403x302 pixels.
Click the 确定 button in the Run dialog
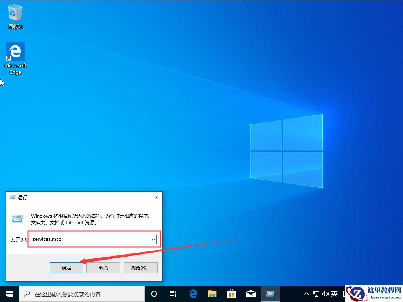(x=66, y=267)
